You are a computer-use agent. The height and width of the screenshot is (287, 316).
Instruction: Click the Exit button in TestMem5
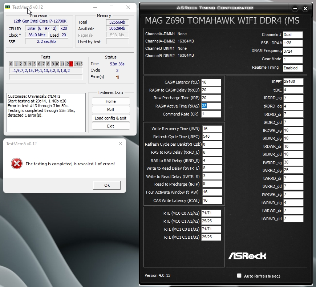click(x=111, y=126)
